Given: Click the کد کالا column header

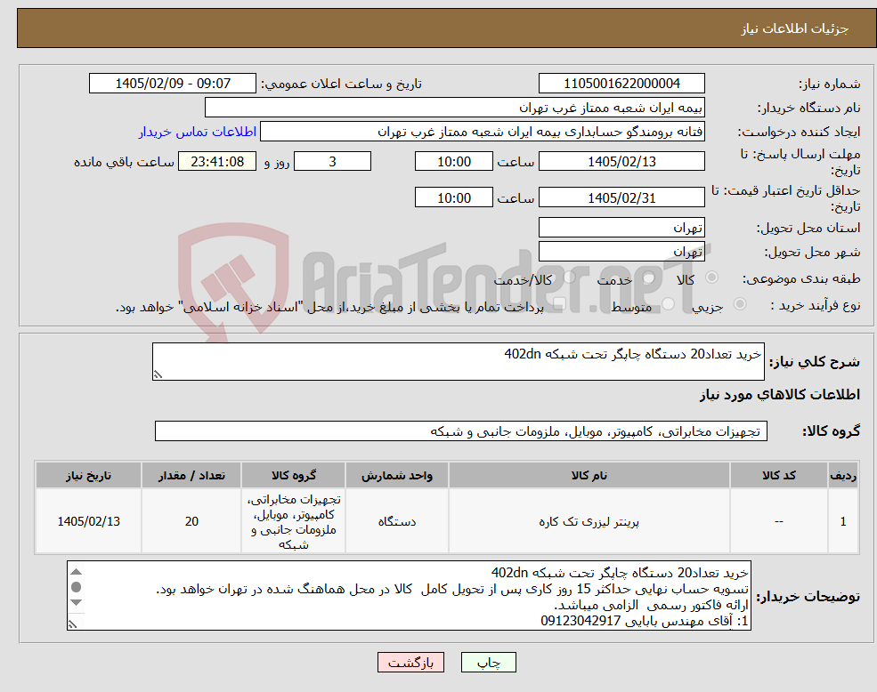Looking at the screenshot, I should (x=778, y=475).
